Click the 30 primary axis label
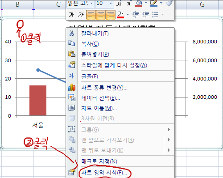 (x=8, y=60)
